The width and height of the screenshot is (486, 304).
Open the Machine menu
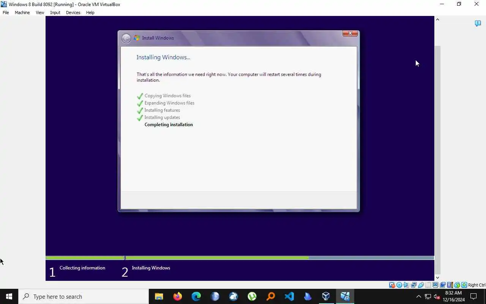pos(22,13)
